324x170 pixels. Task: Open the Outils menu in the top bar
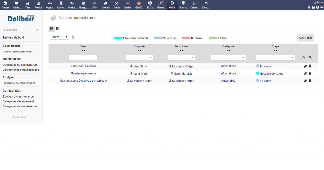116,5
